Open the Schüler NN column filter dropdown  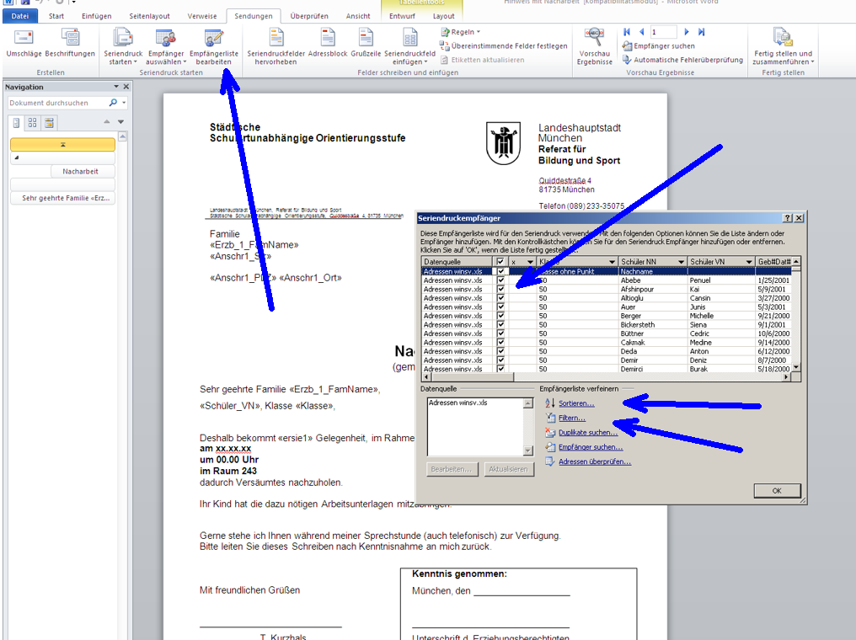point(681,262)
